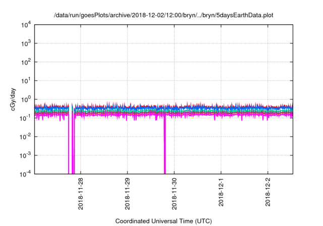Click the 10^-2 y-axis tick label
The width and height of the screenshot is (323, 226).
(25, 137)
